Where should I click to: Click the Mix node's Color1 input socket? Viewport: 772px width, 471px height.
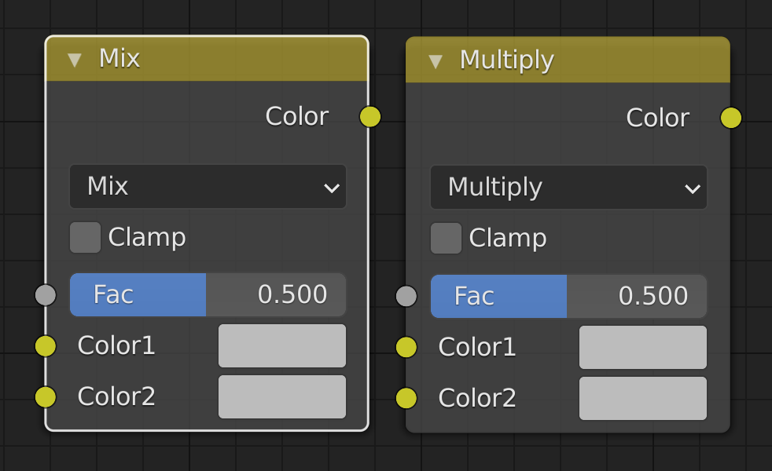46,345
